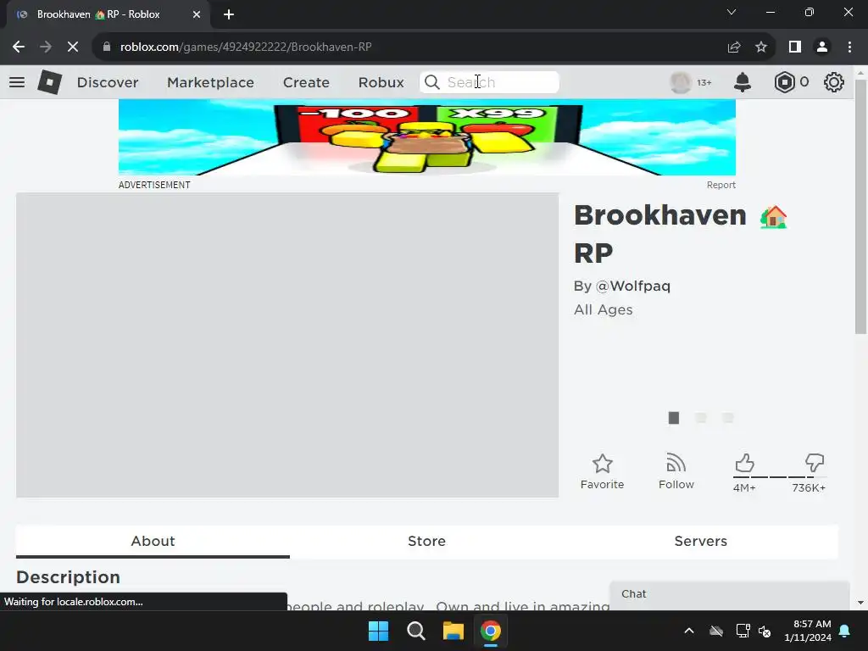Click the 13+ age label

point(704,82)
